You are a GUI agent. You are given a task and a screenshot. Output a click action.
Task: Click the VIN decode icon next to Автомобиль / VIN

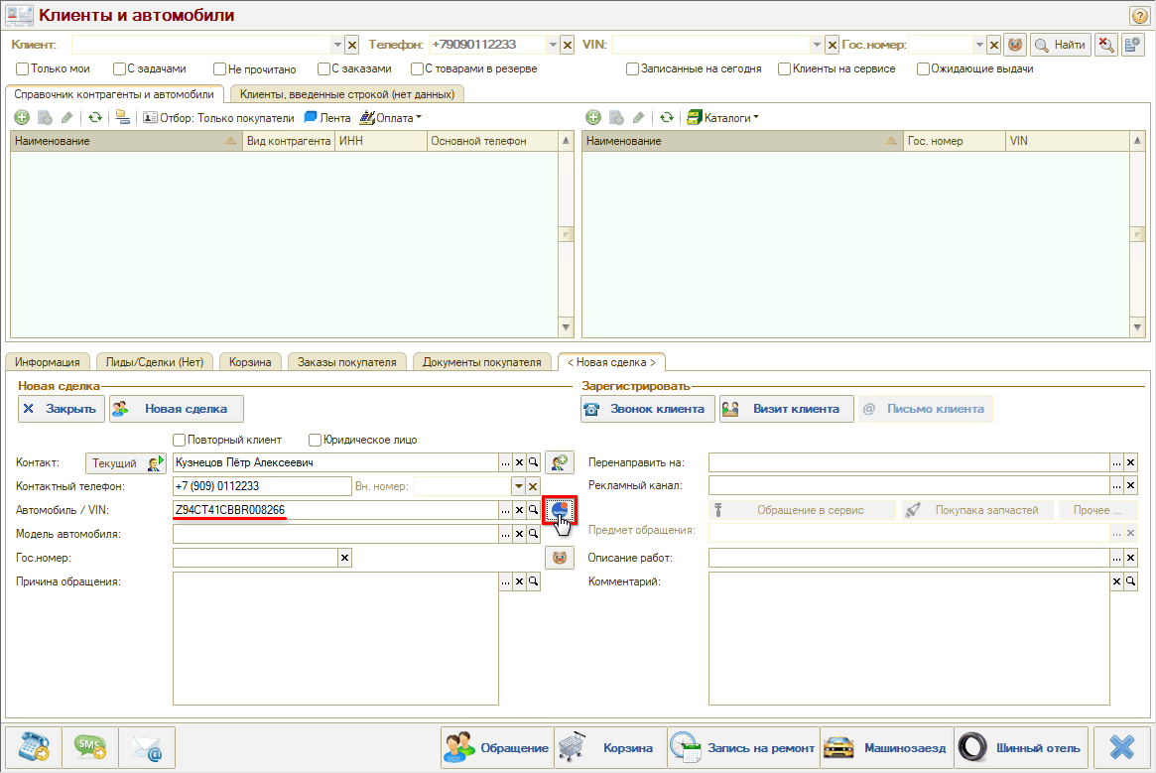click(x=560, y=509)
